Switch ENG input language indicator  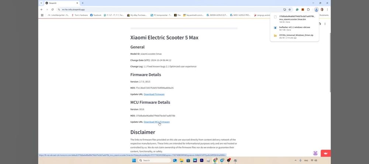pyautogui.click(x=306, y=160)
